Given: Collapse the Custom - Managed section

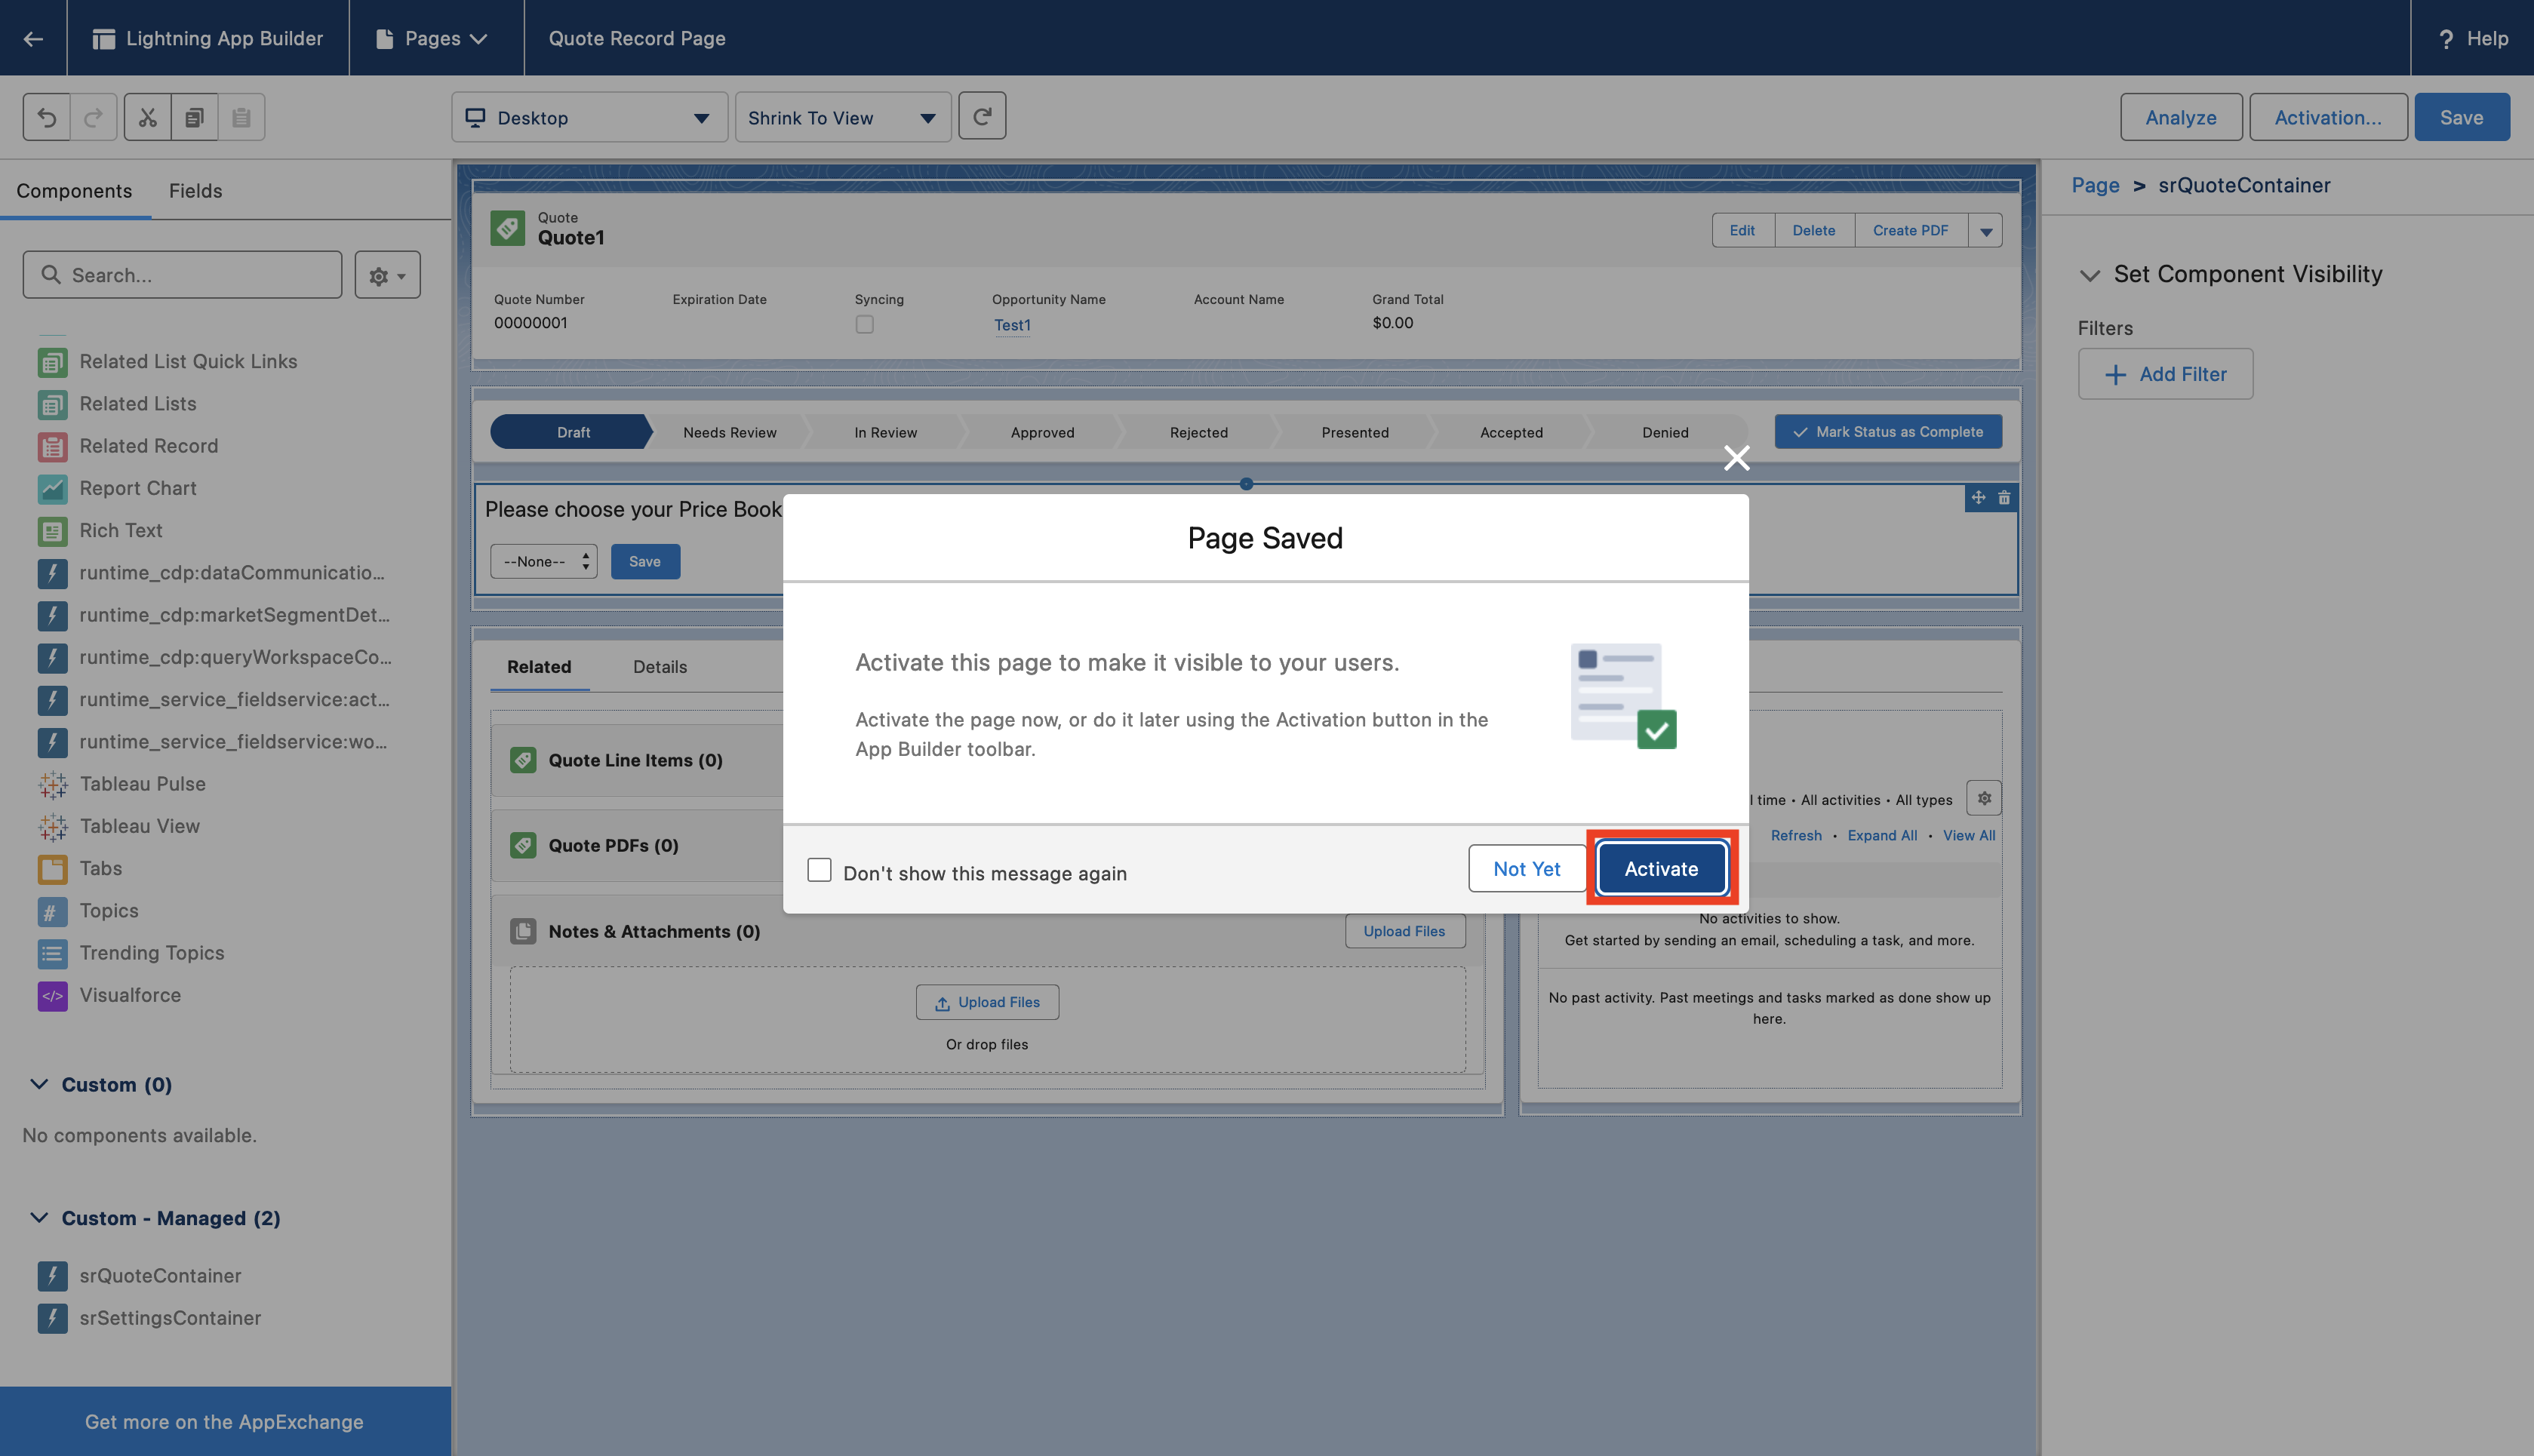Looking at the screenshot, I should pyautogui.click(x=39, y=1218).
